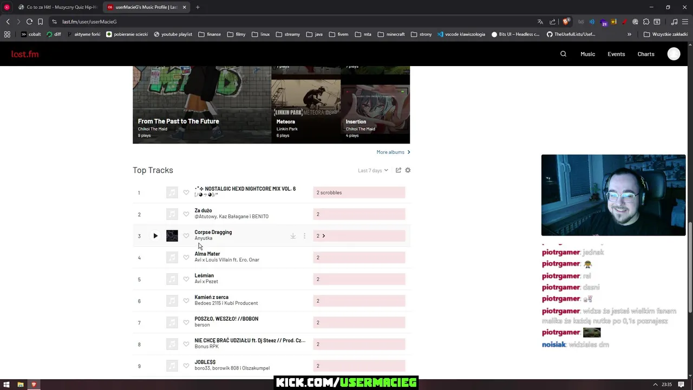
Task: Open a new browser tab
Action: click(198, 7)
